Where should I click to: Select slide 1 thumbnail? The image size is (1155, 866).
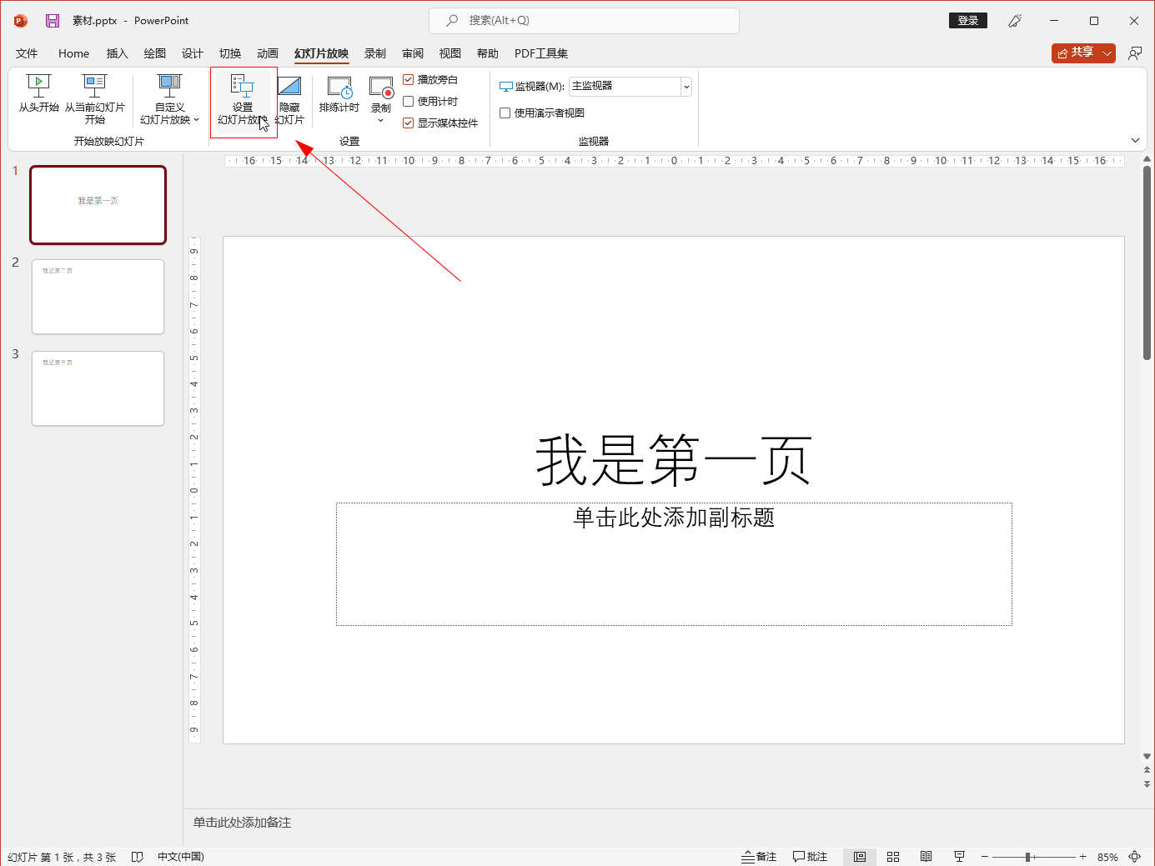click(x=98, y=205)
